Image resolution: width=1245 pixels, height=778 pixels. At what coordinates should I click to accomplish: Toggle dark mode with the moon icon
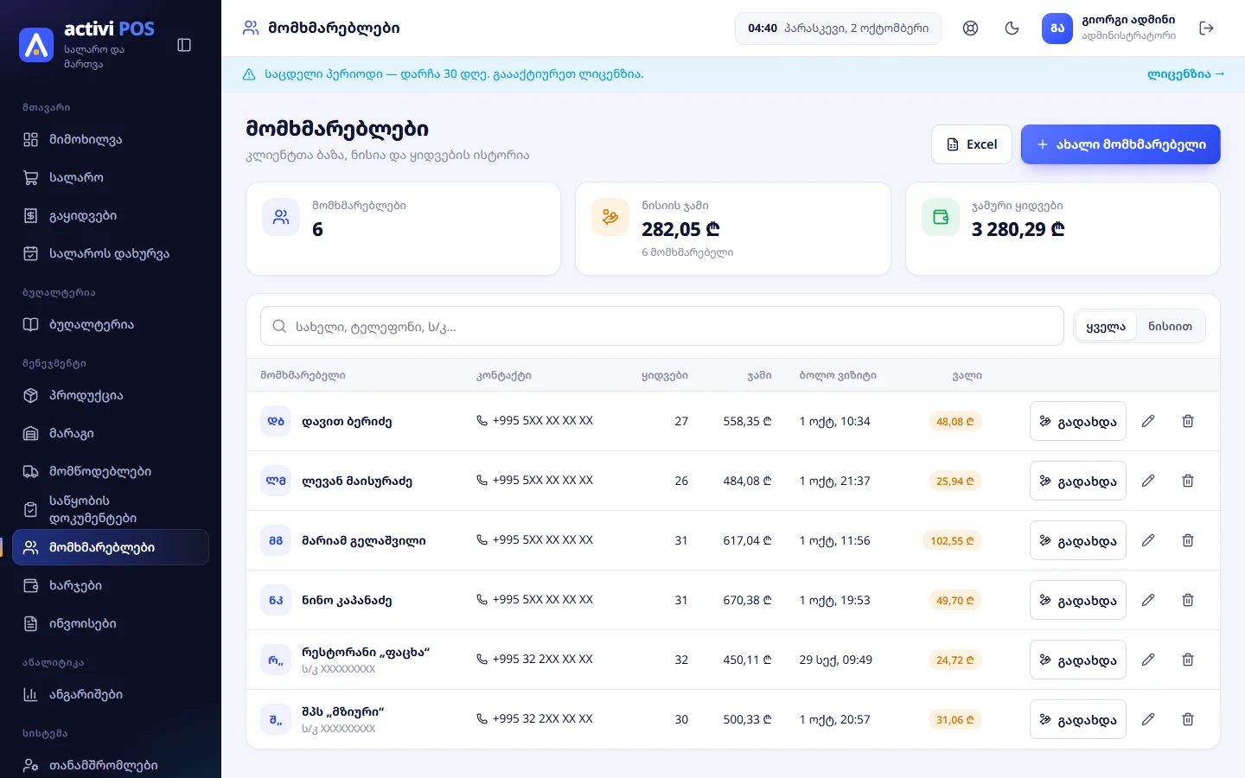point(1012,29)
